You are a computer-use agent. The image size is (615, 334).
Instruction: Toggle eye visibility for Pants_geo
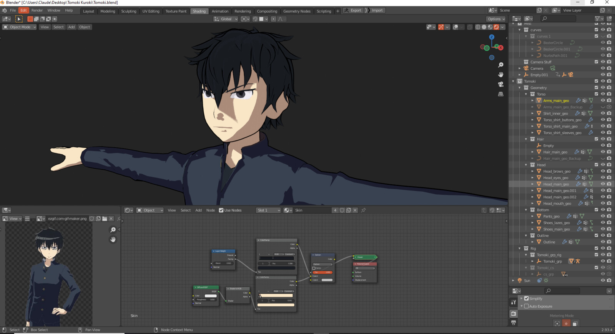pos(603,216)
